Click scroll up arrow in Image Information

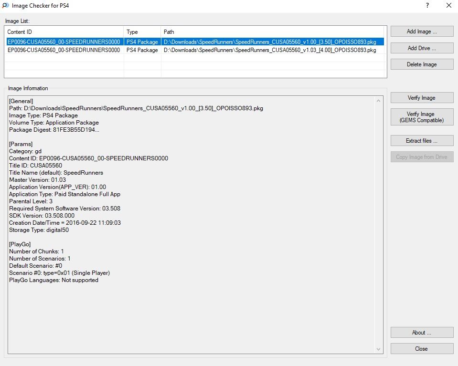click(x=379, y=101)
